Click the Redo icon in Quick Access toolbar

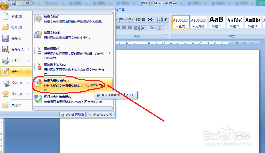(x=27, y=3)
